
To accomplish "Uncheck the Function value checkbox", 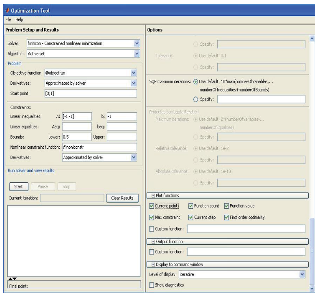I will click(226, 206).
